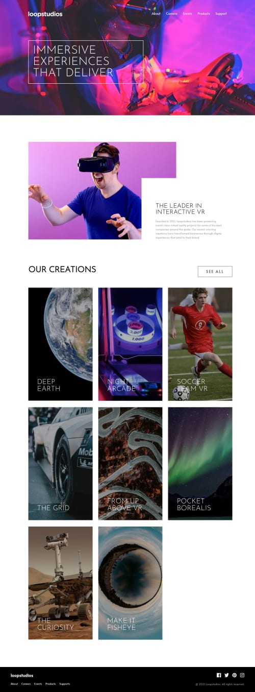255x692 pixels.
Task: Open Careers in top navigation
Action: [x=172, y=14]
